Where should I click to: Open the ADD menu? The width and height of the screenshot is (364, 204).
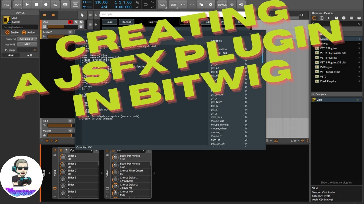pos(162,5)
